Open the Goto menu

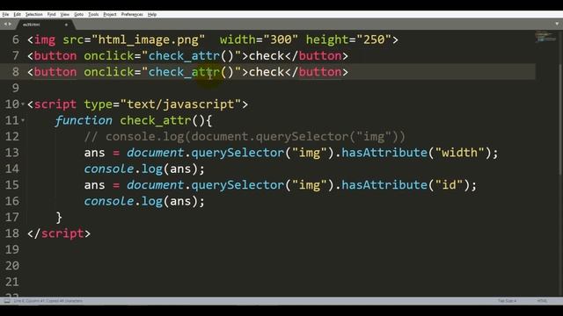coord(78,14)
